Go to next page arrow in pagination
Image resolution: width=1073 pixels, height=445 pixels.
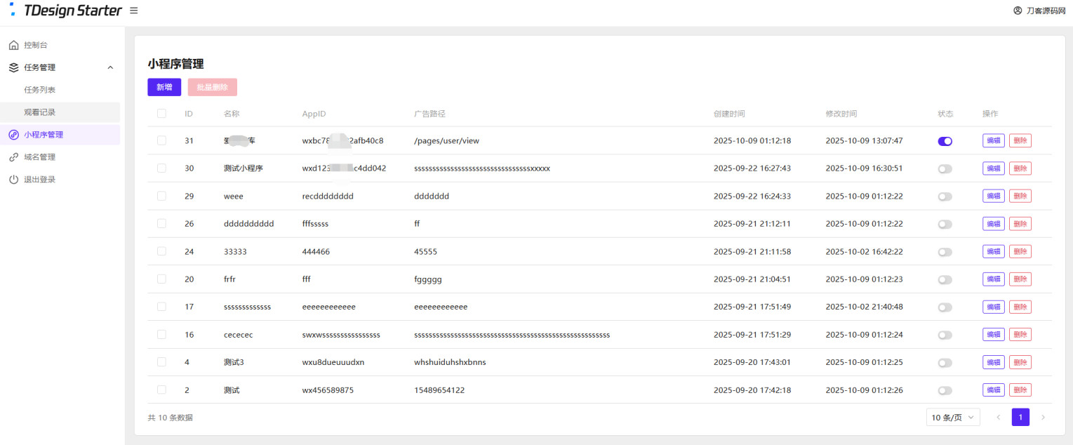coord(1043,418)
